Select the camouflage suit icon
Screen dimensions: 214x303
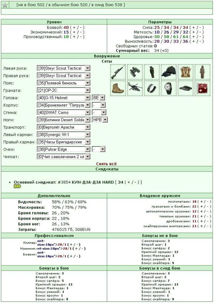(203, 72)
